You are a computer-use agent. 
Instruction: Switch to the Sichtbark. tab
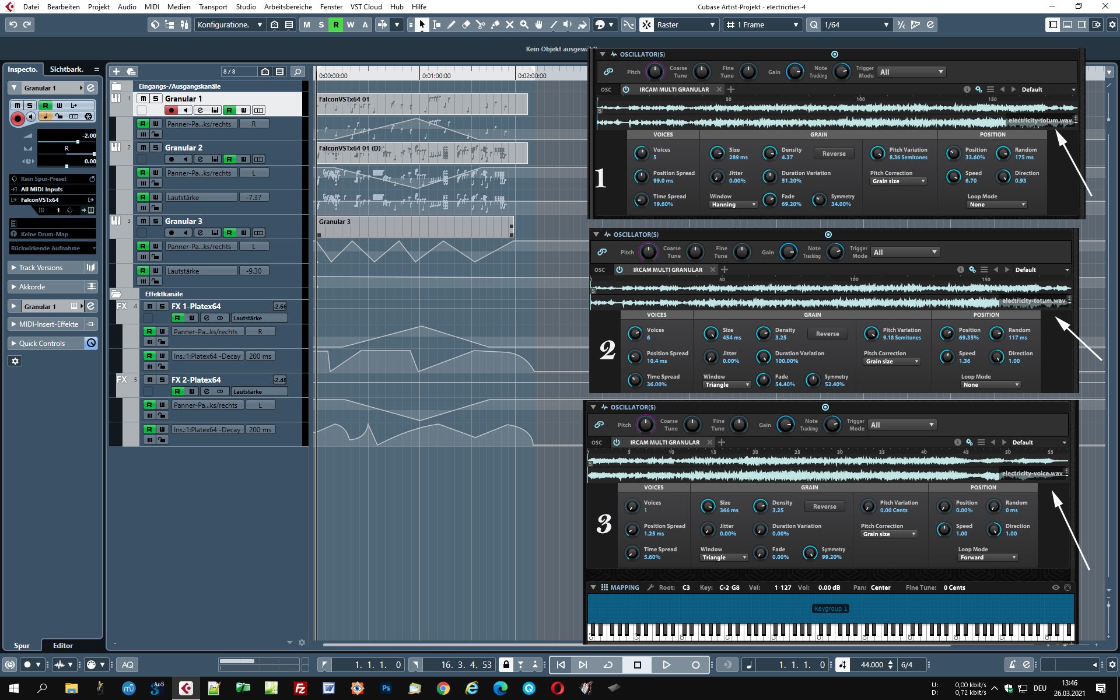point(66,69)
